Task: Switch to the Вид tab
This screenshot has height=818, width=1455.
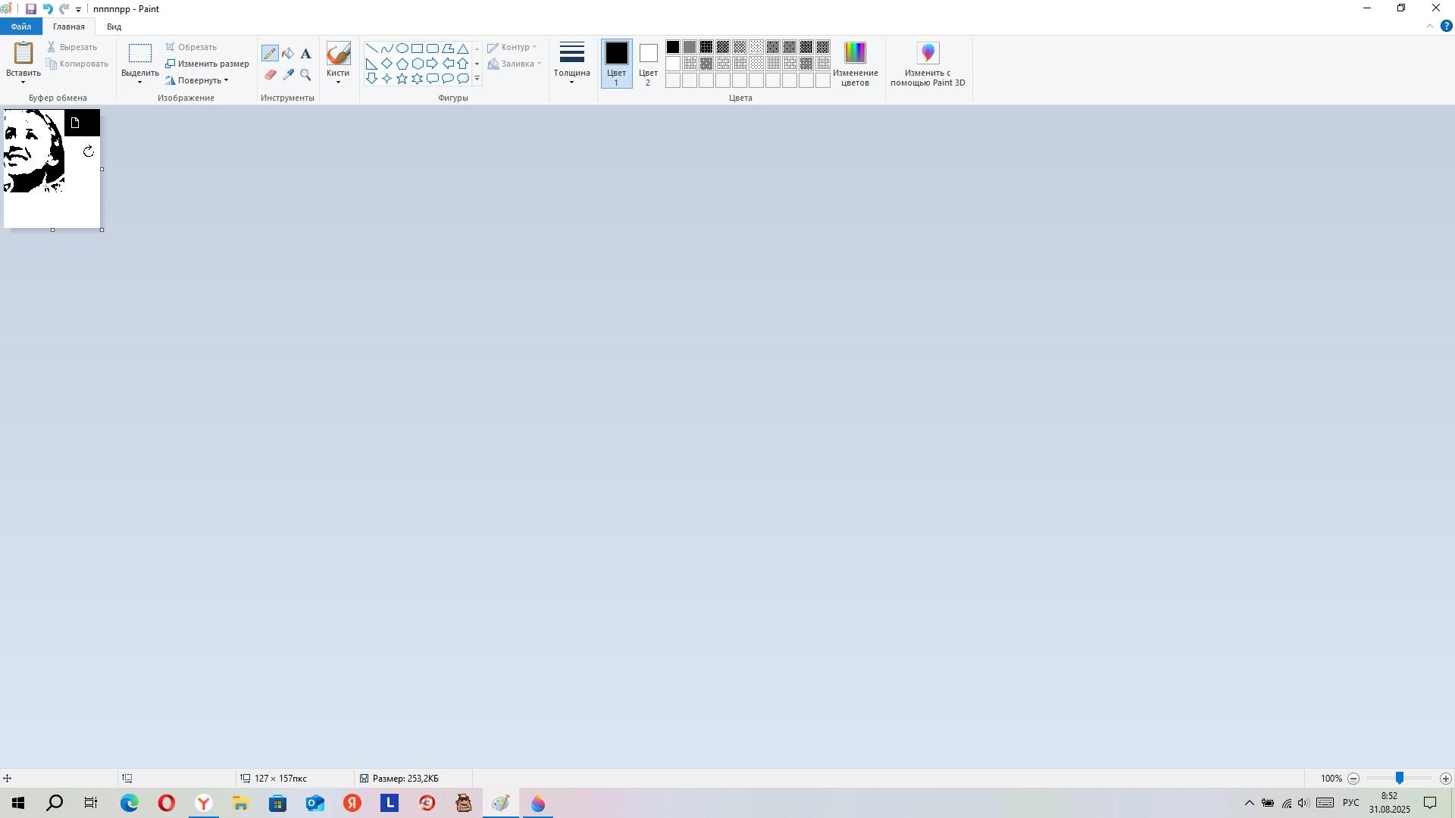Action: point(114,27)
